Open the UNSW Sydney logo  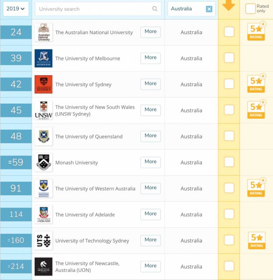[x=44, y=110]
